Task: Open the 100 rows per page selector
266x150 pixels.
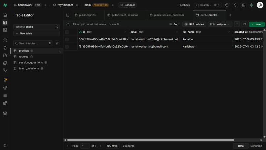Action: pyautogui.click(x=112, y=146)
